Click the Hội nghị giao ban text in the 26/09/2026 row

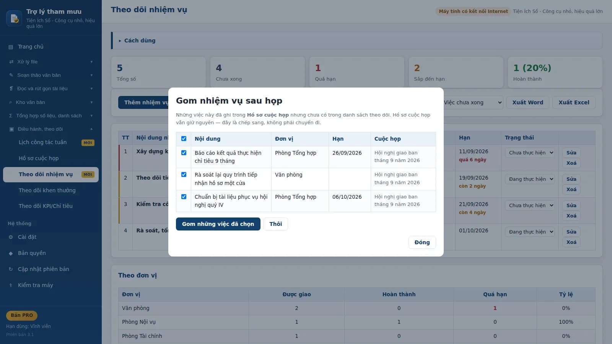397,157
